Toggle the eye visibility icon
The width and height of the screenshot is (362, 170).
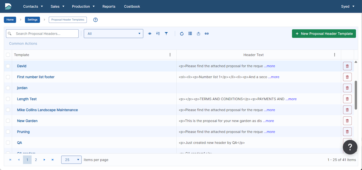click(x=150, y=34)
